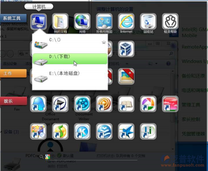
Task: Select the E:\(本地磁盘) drive entry
Action: coord(70,76)
